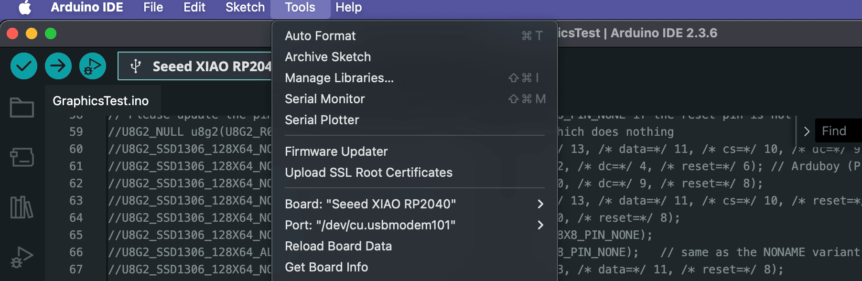
Task: Open the Sketchbook folder sidebar icon
Action: coord(22,108)
